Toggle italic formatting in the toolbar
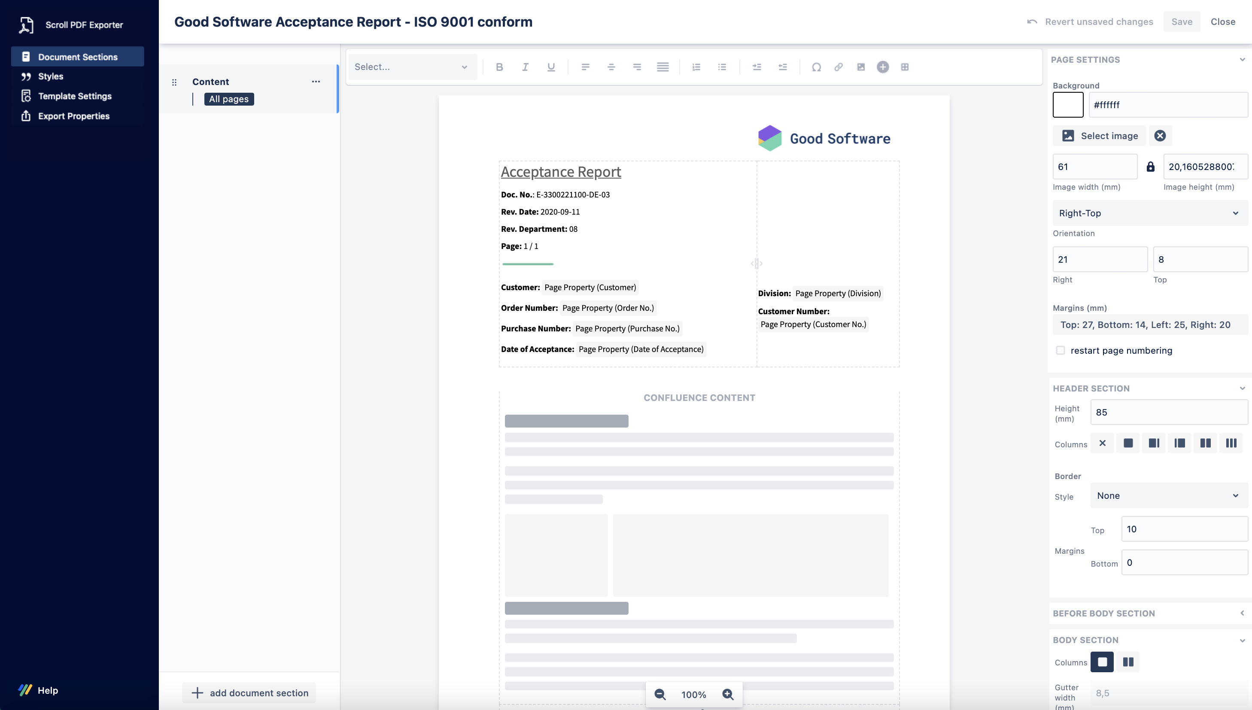This screenshot has width=1252, height=710. pos(525,67)
